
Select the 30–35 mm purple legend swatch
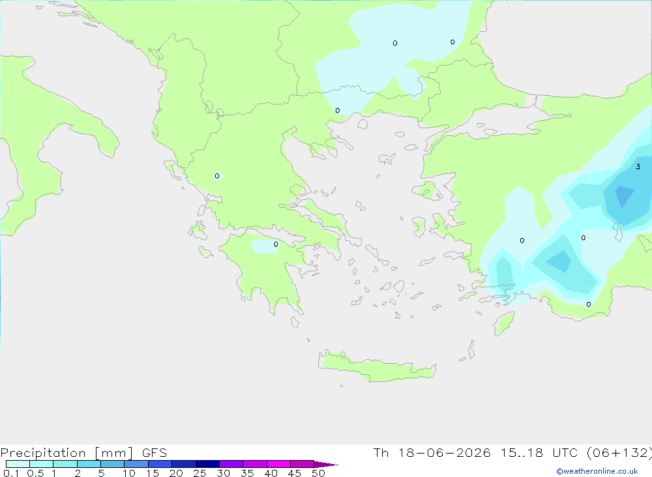[x=231, y=464]
